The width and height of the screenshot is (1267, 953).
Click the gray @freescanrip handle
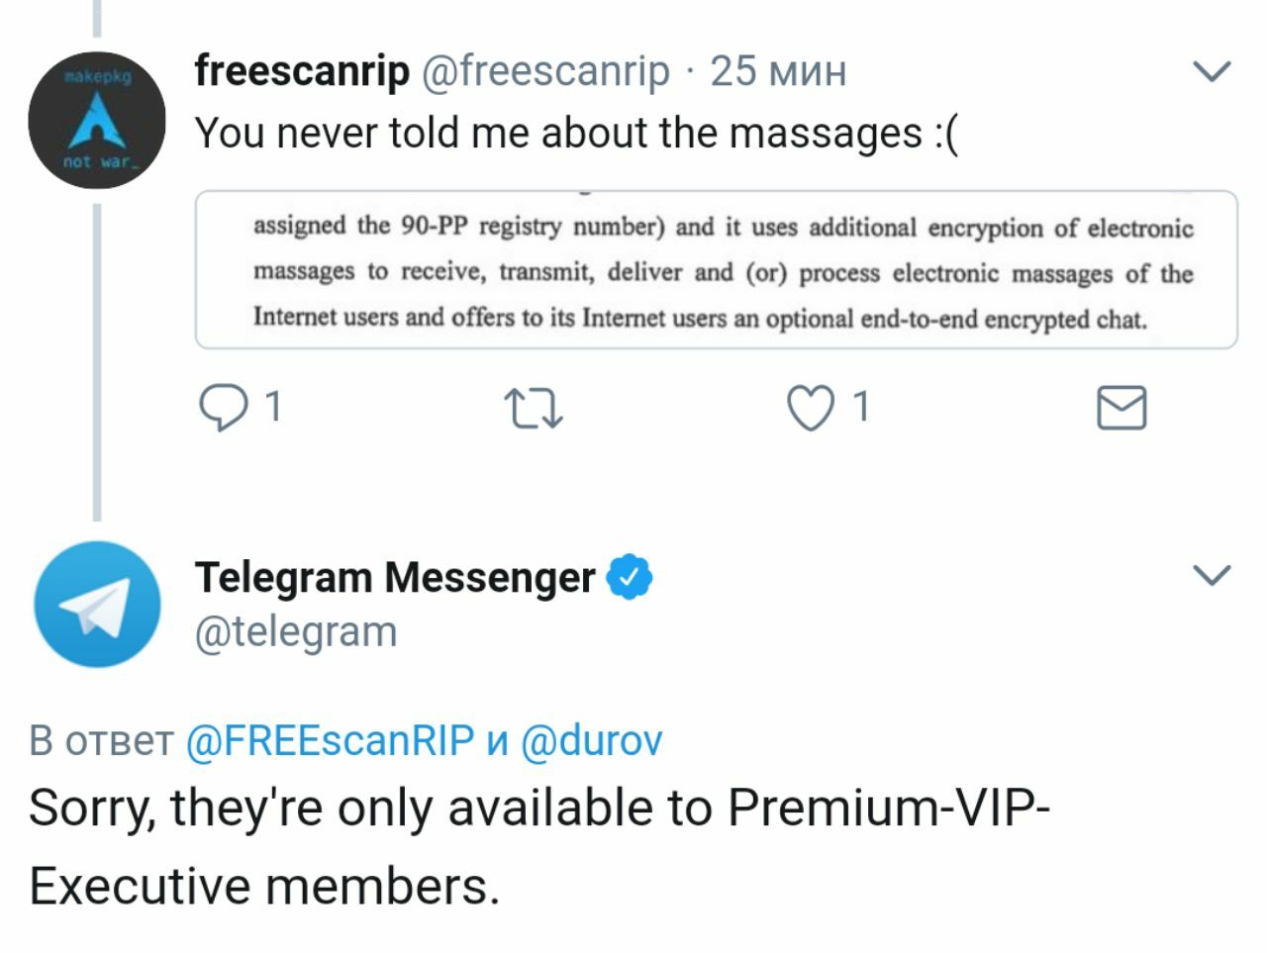click(x=545, y=71)
